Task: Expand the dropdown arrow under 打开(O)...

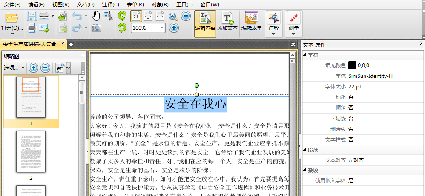Action: tap(12, 34)
